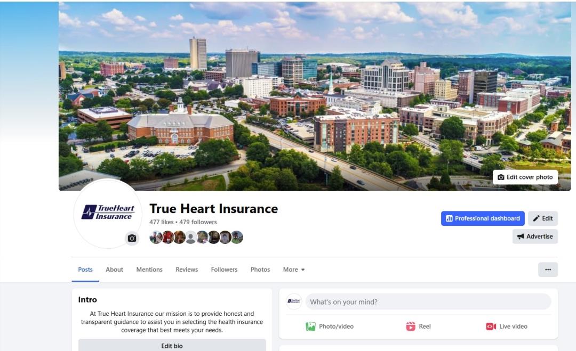This screenshot has width=576, height=351.
Task: Open the Professional dashboard
Action: click(483, 218)
